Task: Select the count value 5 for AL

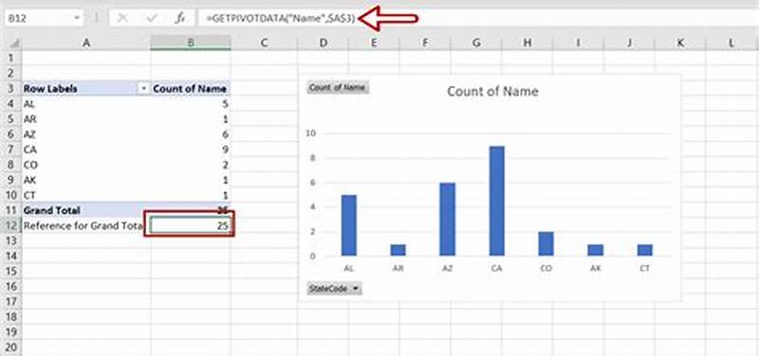Action: (191, 103)
